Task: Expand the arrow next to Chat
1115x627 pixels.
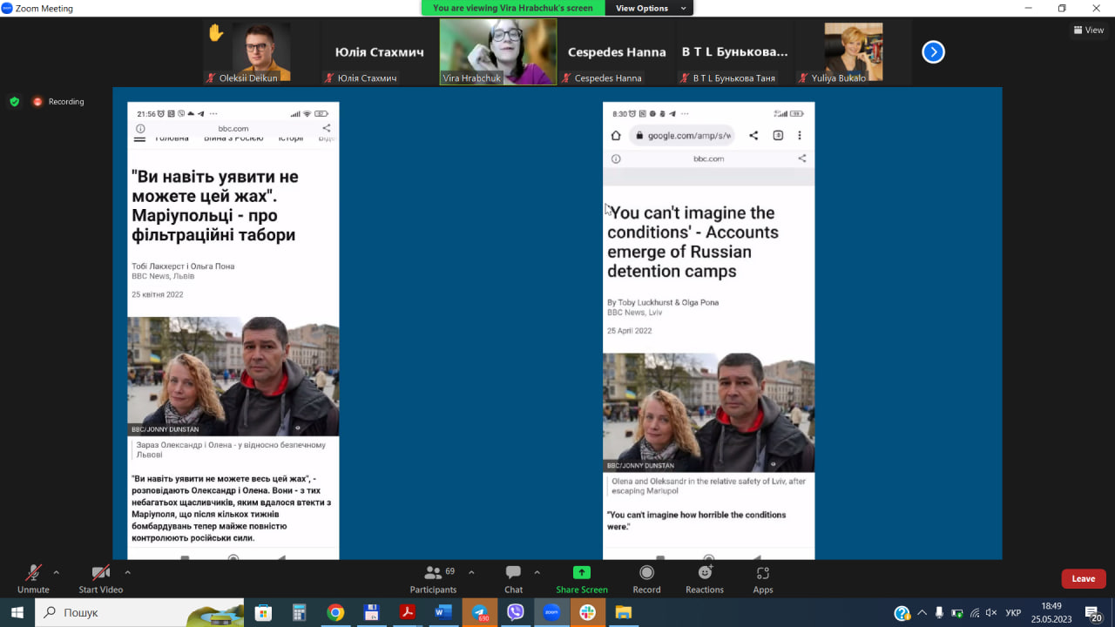Action: (x=537, y=572)
